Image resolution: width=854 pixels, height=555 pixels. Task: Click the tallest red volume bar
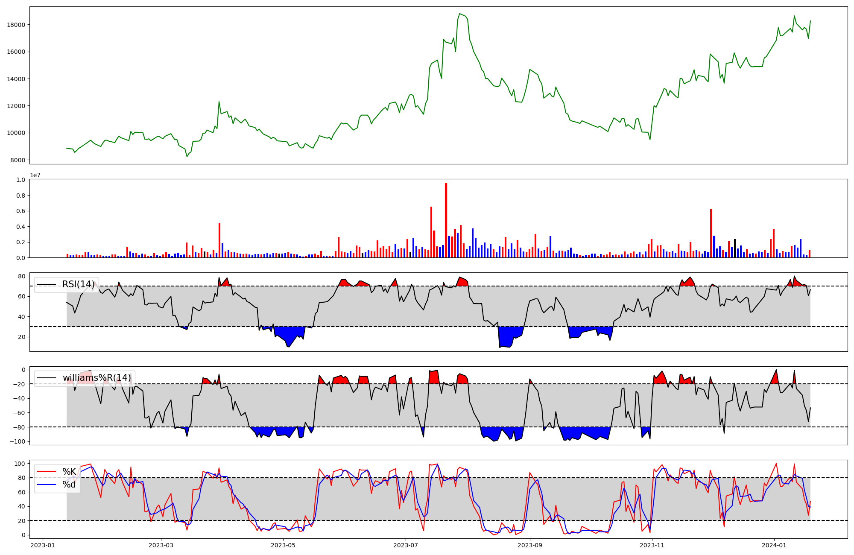tap(446, 220)
